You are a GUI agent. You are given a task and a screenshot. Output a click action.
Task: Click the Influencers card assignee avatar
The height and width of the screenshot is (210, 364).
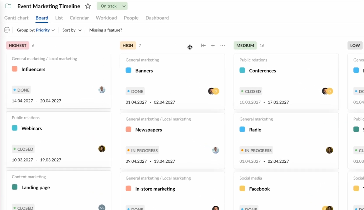102,90
